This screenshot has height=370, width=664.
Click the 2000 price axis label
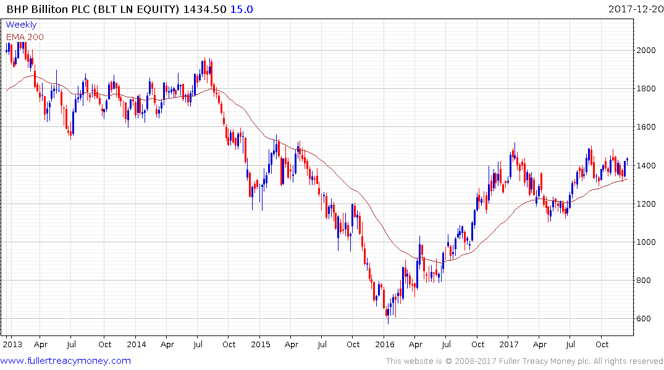pyautogui.click(x=647, y=50)
